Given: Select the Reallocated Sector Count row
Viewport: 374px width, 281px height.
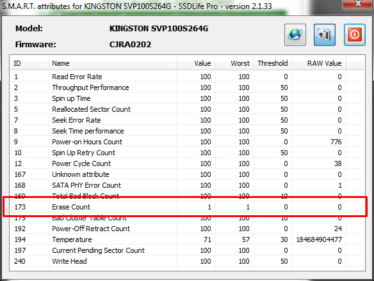Looking at the screenshot, I should pos(187,109).
